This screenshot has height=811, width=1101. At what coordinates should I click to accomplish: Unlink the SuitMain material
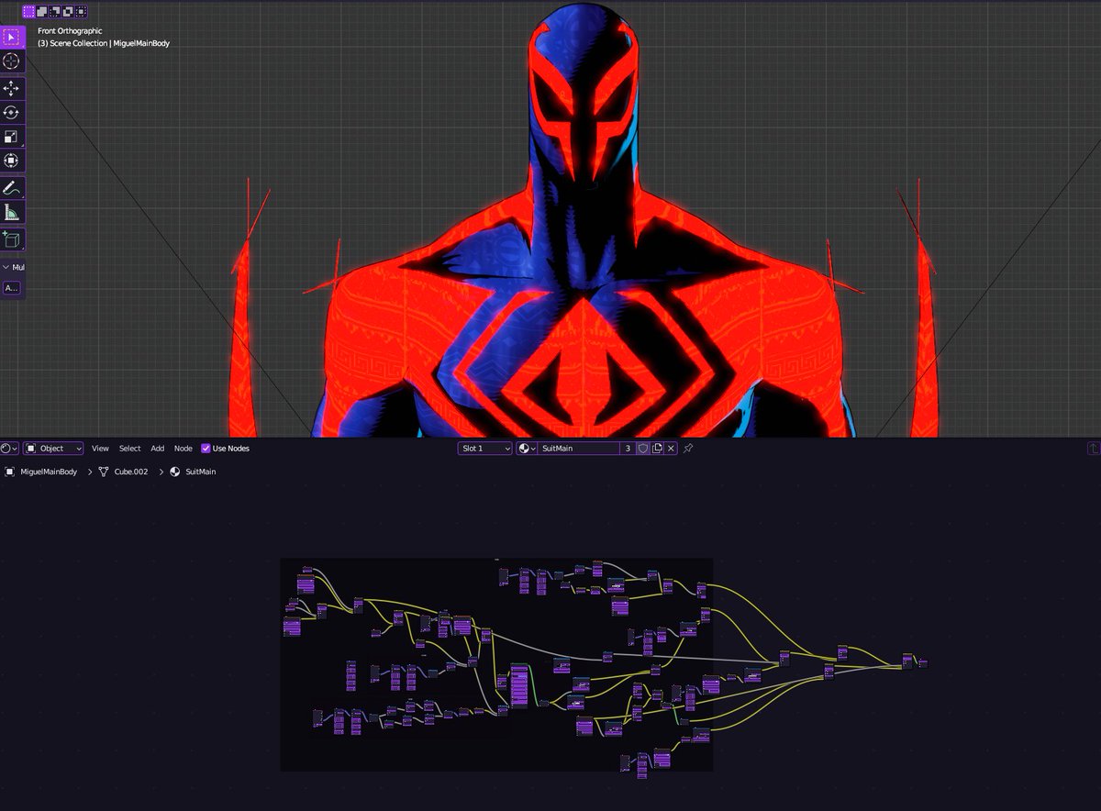pos(671,449)
